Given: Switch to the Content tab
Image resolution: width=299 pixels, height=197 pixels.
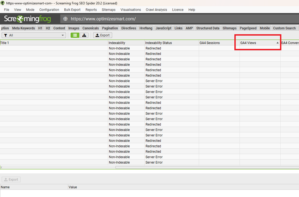Looking at the screenshot, I should [x=59, y=28].
